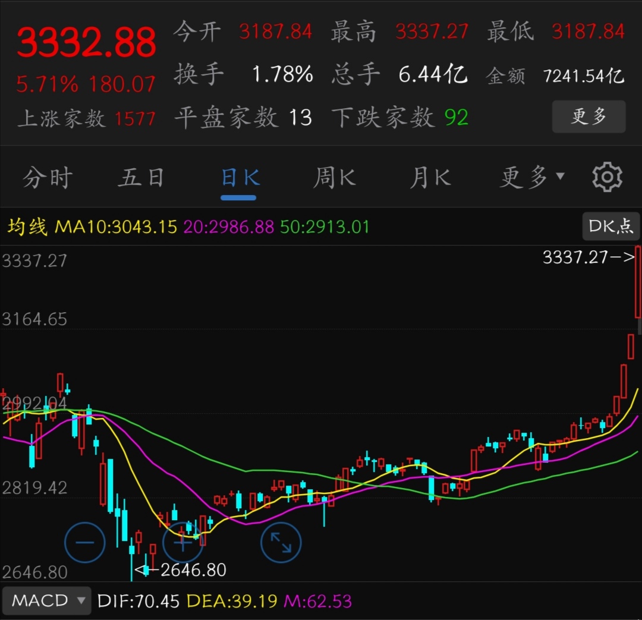Tap 今开 value 3187.84

[276, 32]
